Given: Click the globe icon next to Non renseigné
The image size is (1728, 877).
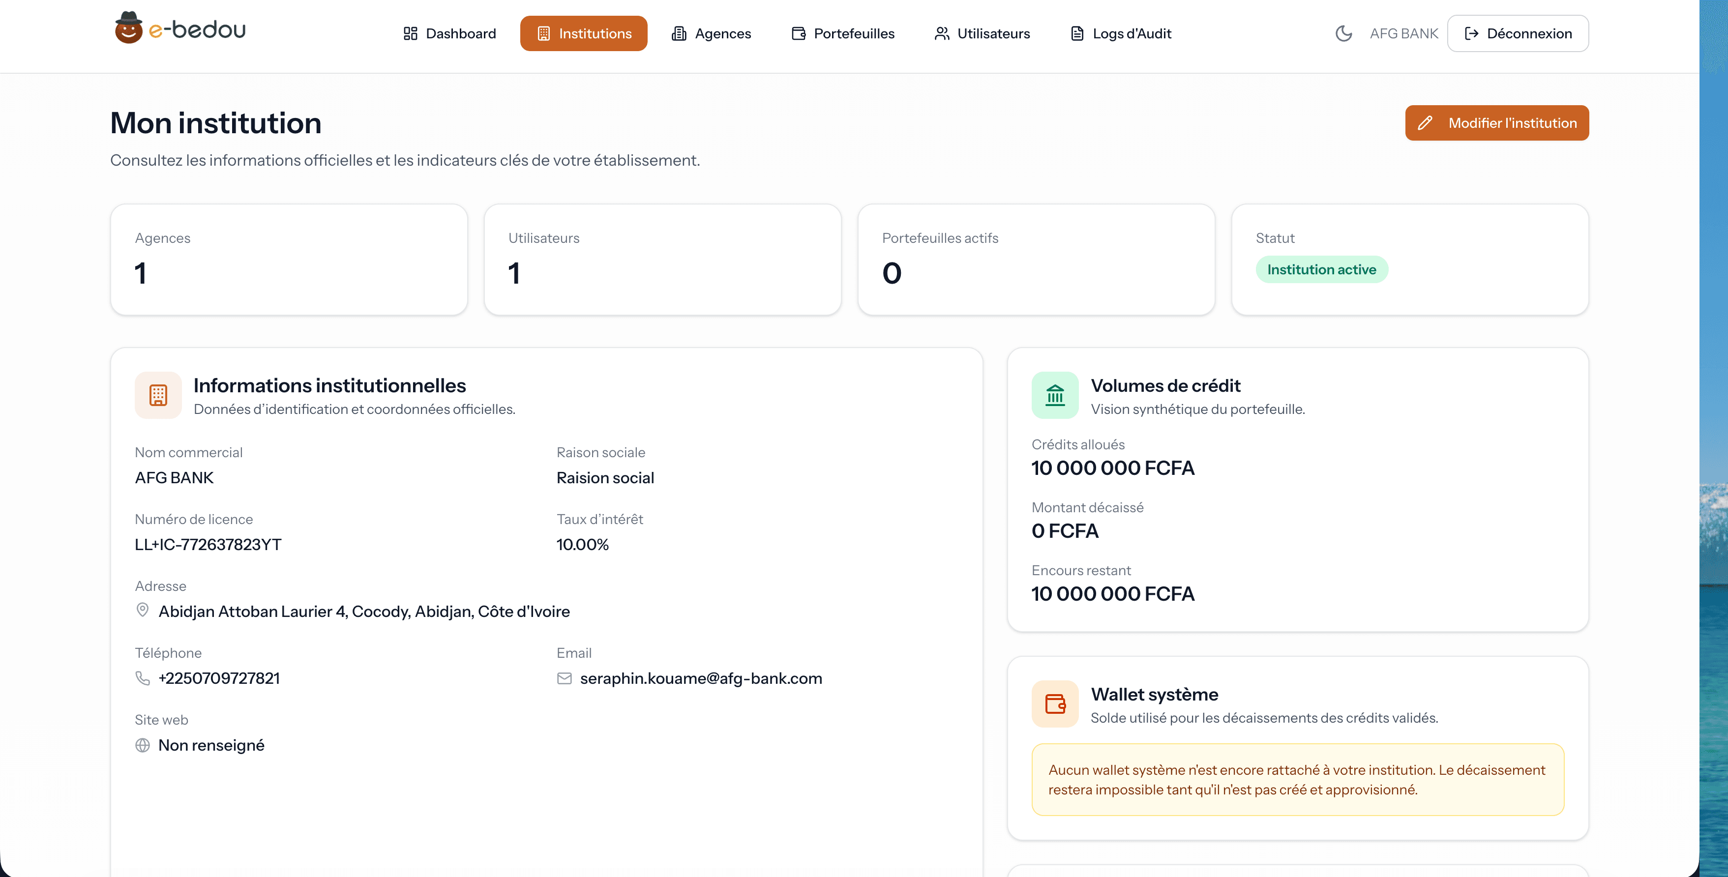Looking at the screenshot, I should coord(142,745).
